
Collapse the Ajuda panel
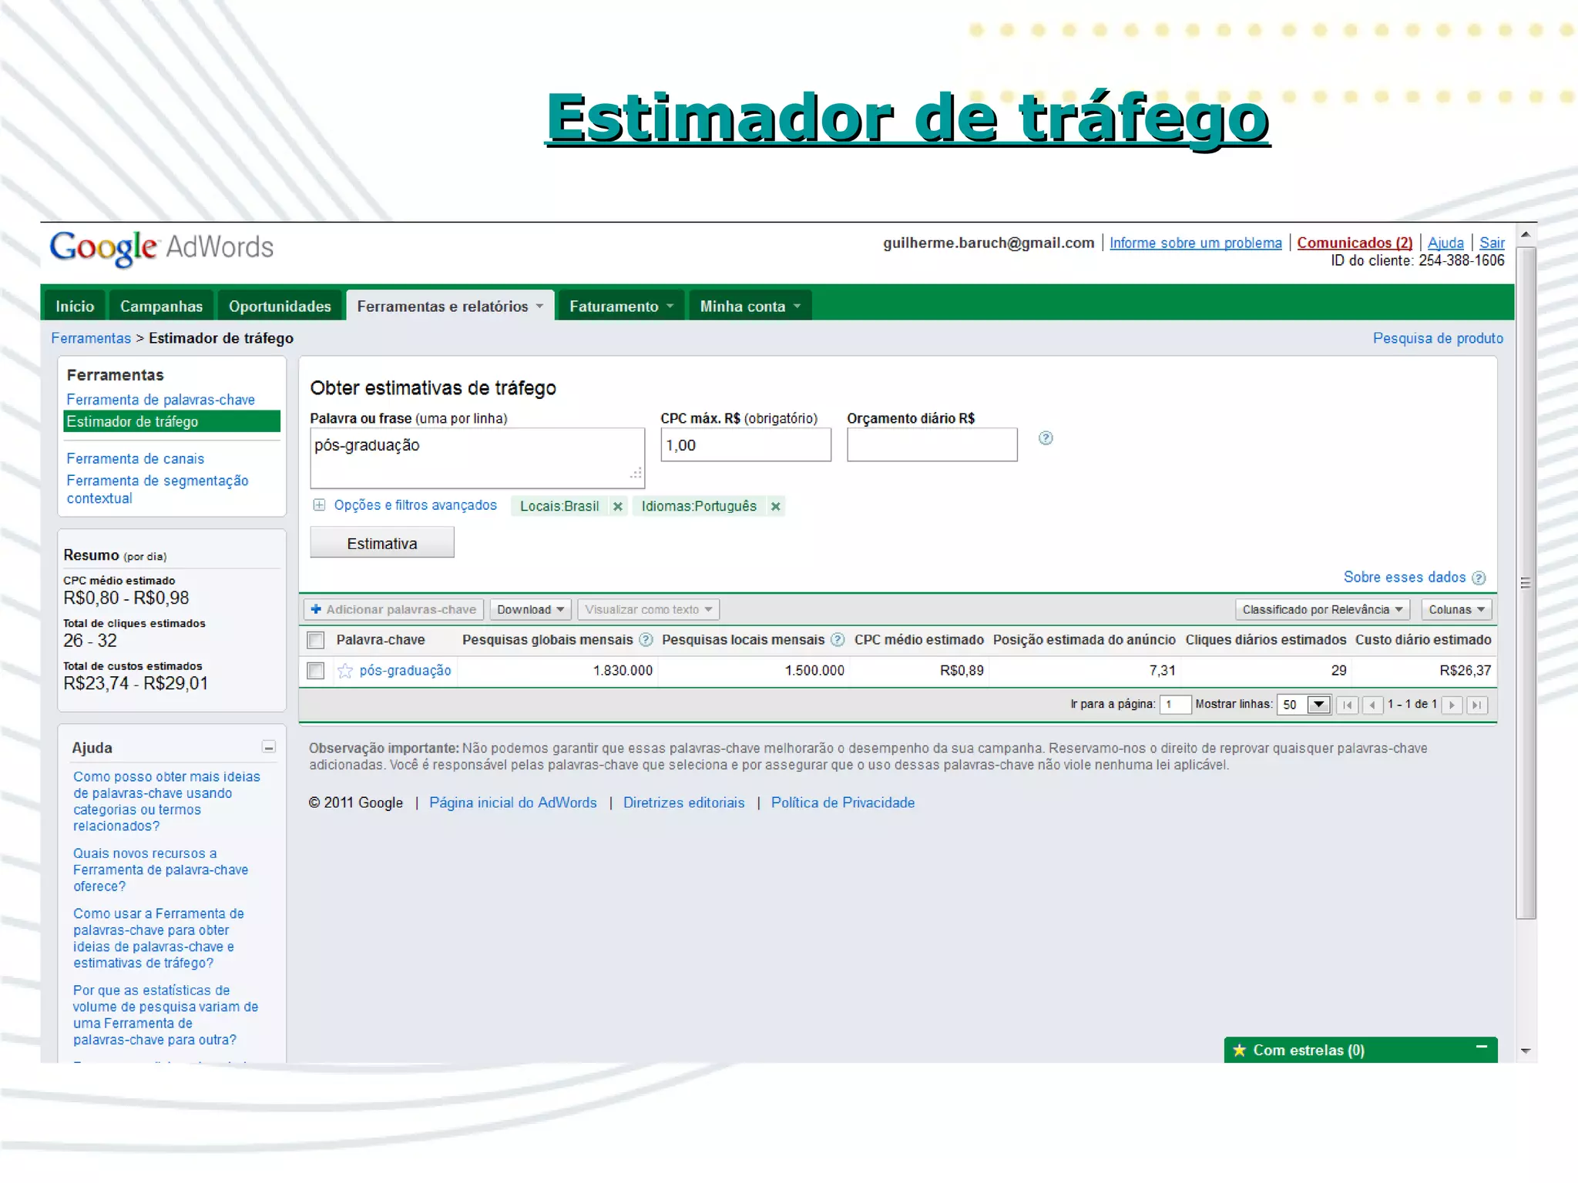269,747
